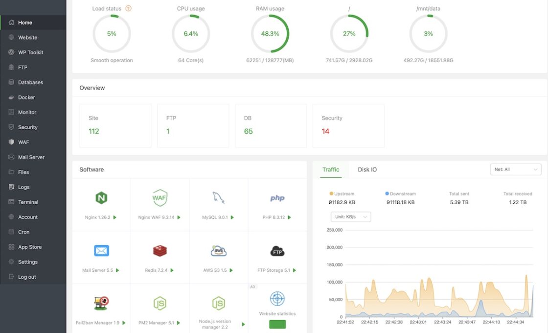
Task: Click the AWS S3 icon
Action: tap(218, 251)
